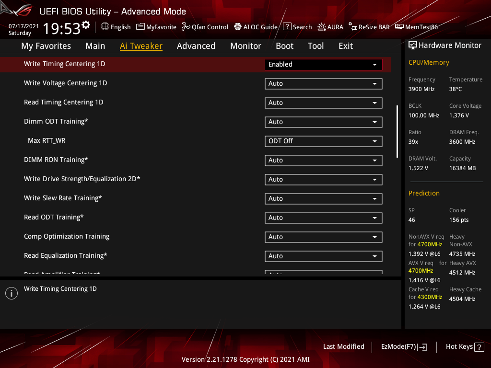Open the settings gear next to the clock
Image resolution: width=491 pixels, height=368 pixels.
pos(86,24)
